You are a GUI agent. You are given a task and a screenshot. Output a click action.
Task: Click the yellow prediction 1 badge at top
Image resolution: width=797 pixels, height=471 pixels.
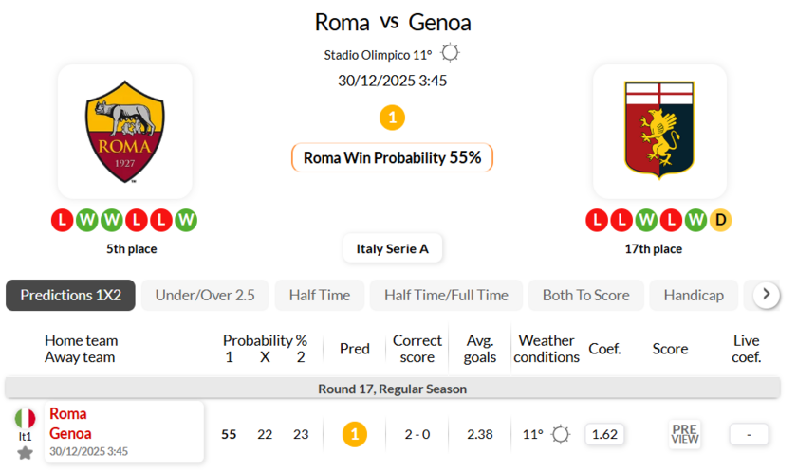pos(392,118)
